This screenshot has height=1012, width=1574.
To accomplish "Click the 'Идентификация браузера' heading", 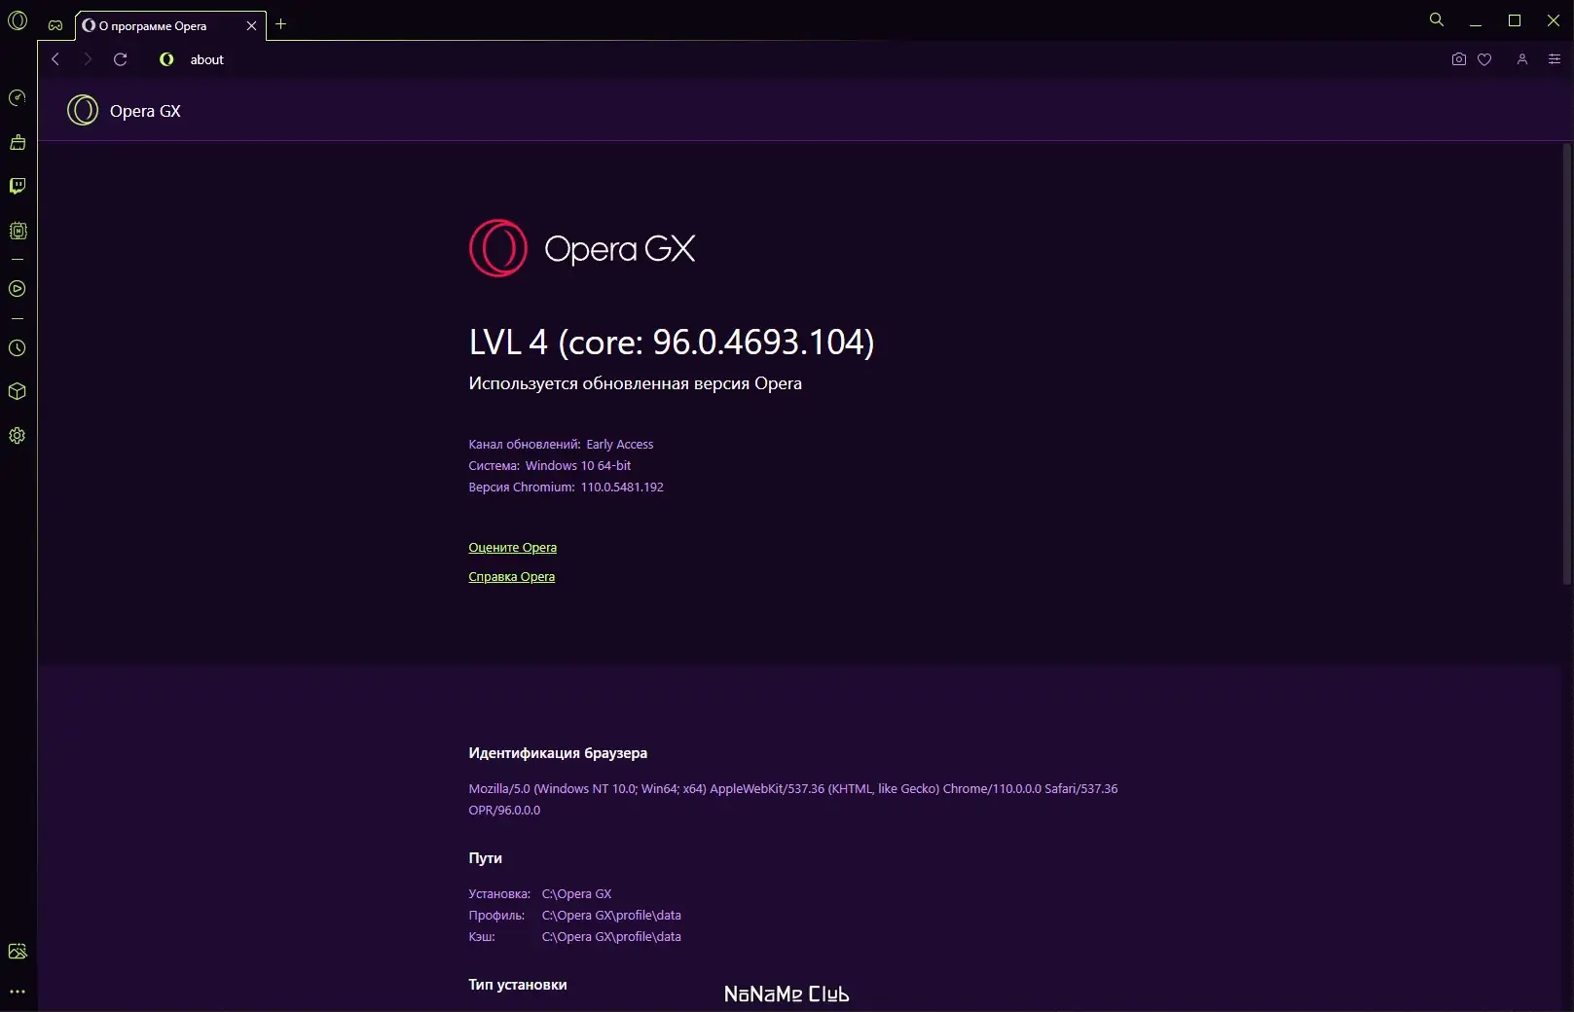I will pyautogui.click(x=558, y=753).
